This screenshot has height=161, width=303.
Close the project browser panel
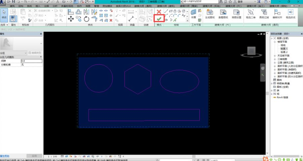[x=302, y=34]
